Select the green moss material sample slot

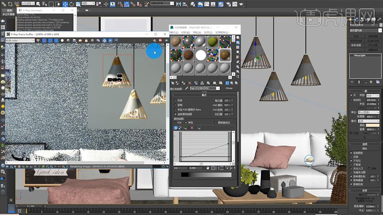[x=213, y=42]
